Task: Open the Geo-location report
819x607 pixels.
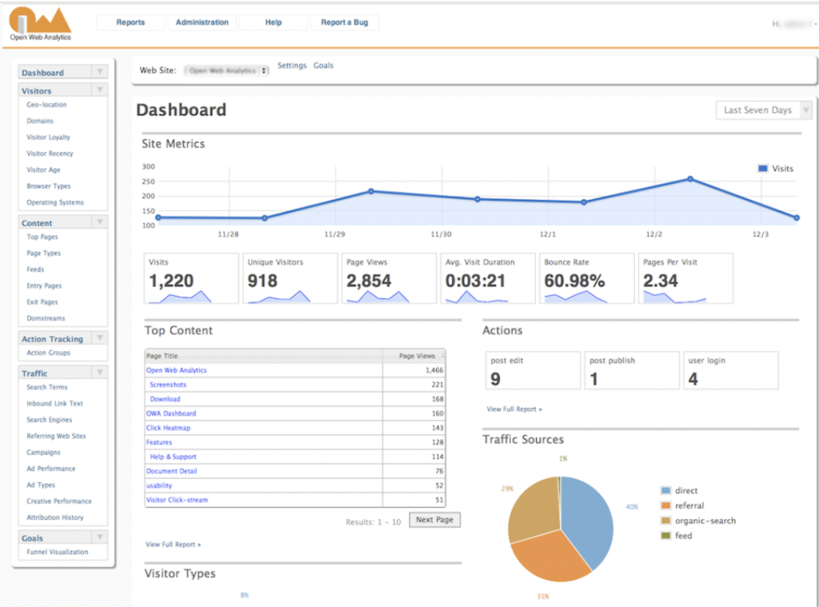Action: click(x=48, y=104)
